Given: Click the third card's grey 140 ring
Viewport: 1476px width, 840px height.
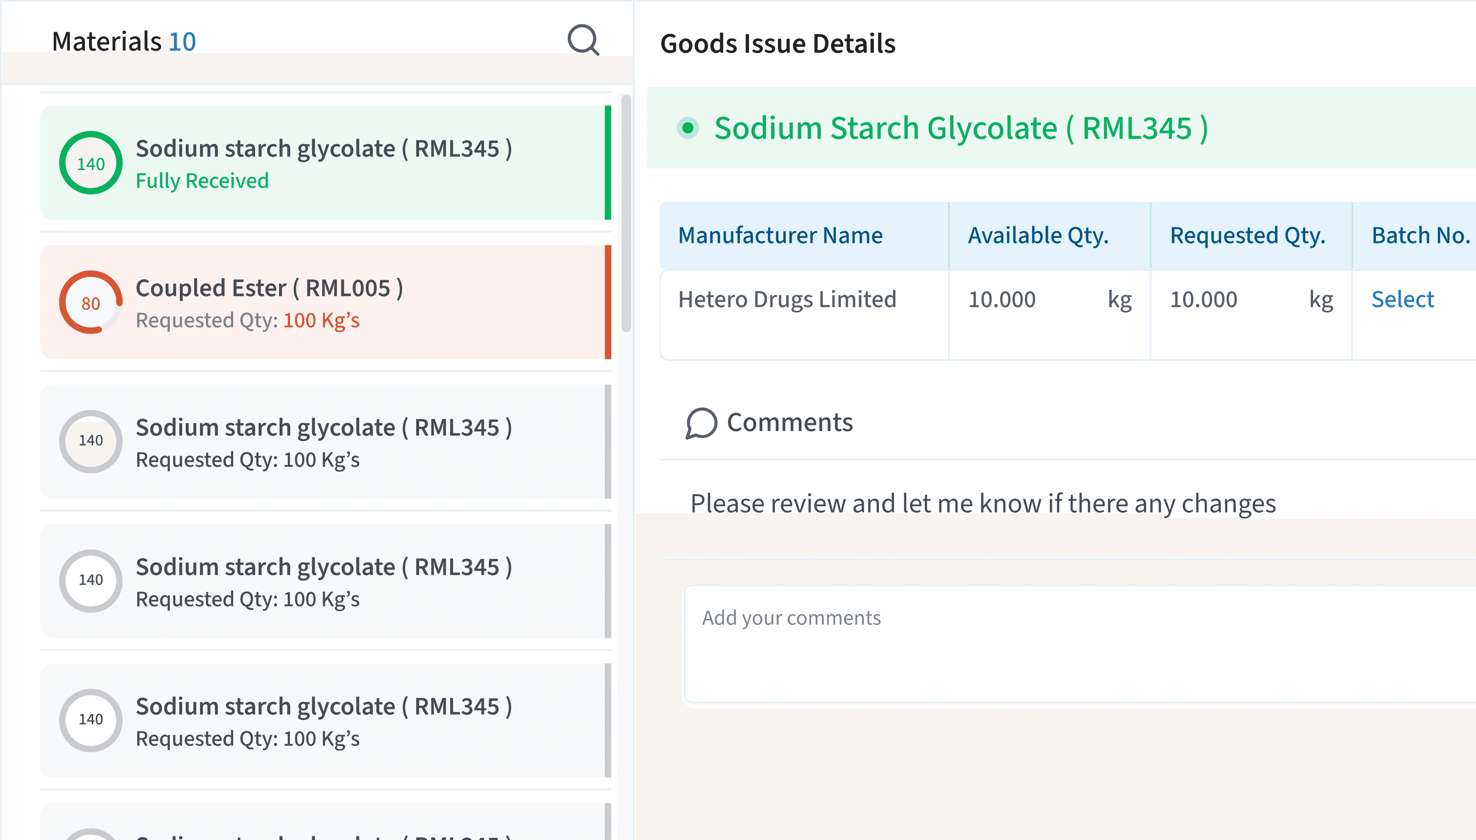Looking at the screenshot, I should click(91, 442).
